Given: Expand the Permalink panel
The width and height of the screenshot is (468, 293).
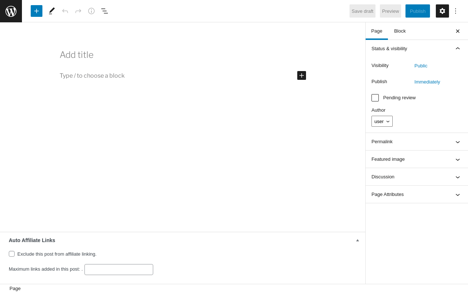Looking at the screenshot, I should tap(416, 142).
